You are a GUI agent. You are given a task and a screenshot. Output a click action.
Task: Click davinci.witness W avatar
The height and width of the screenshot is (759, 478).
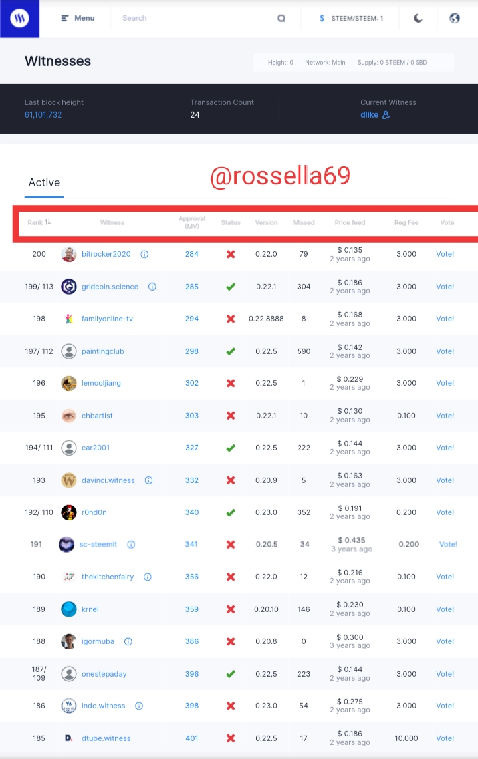click(x=69, y=480)
